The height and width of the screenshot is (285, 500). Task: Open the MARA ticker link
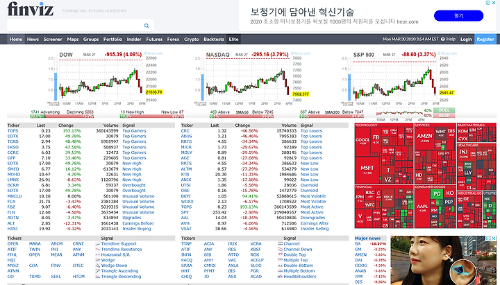click(35, 244)
